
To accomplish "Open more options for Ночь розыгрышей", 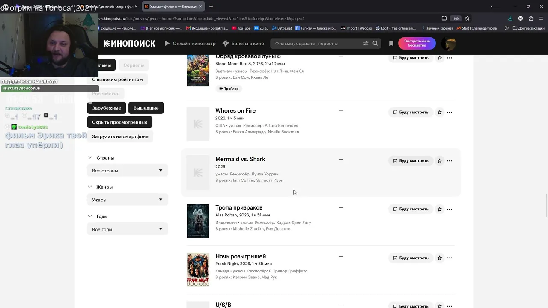I will click(x=450, y=258).
